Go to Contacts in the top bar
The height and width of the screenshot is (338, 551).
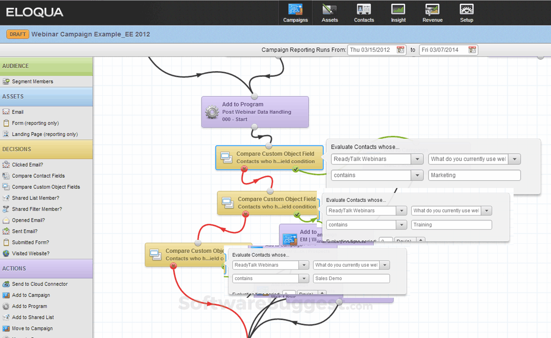tap(364, 13)
